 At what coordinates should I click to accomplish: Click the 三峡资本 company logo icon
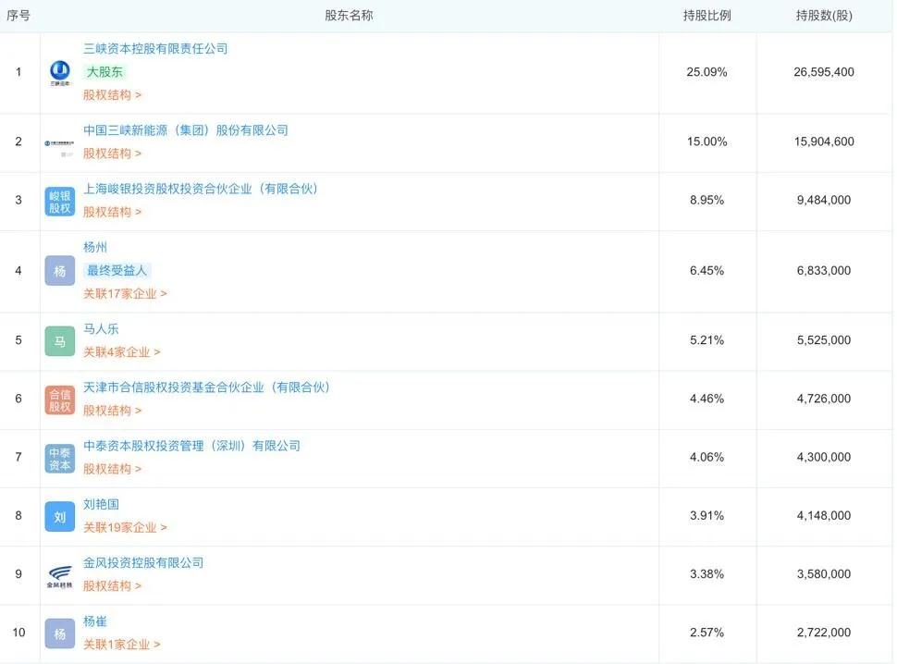pyautogui.click(x=60, y=73)
